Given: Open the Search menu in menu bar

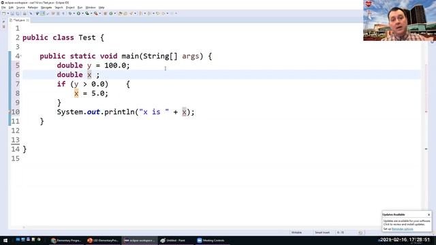Looking at the screenshot, I should click(59, 7).
